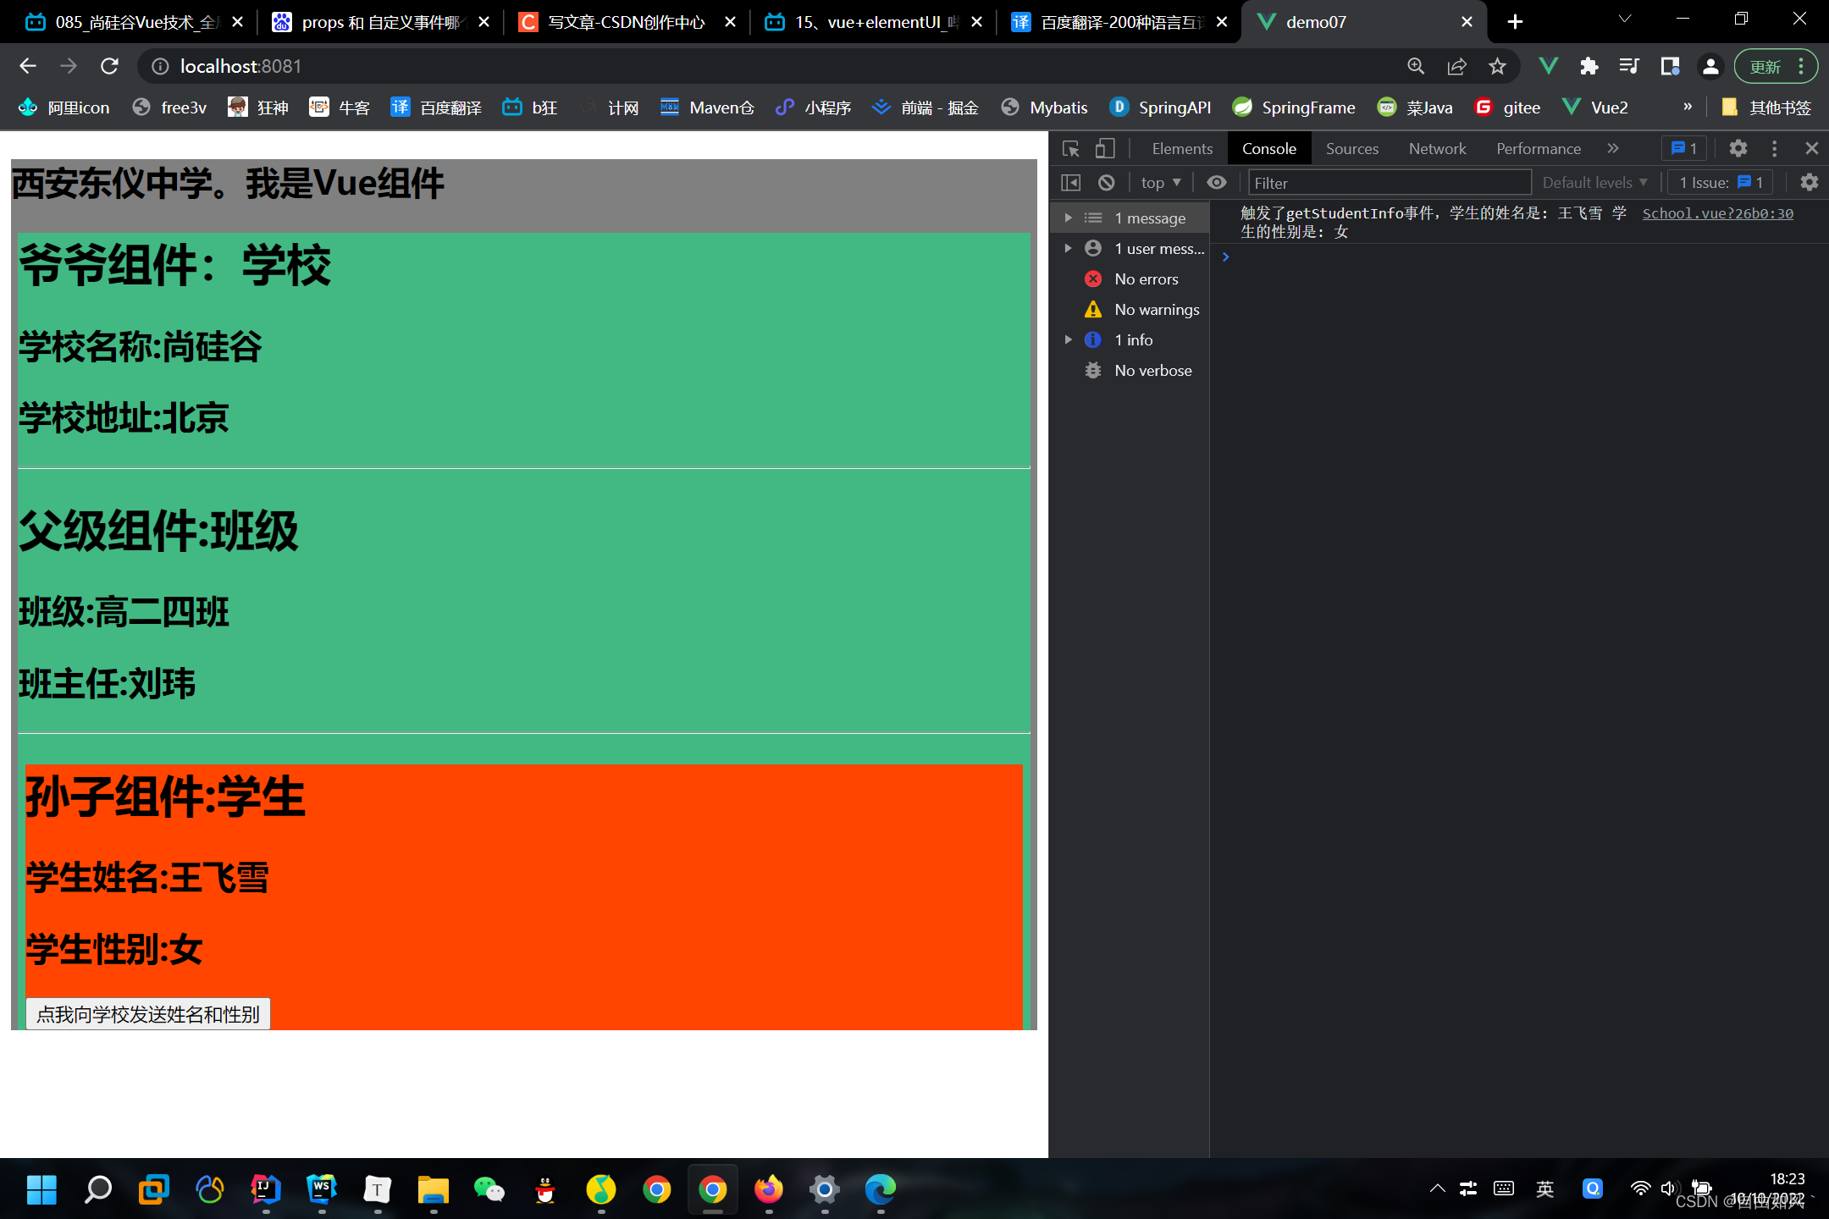This screenshot has width=1829, height=1219.
Task: Open the console settings gear beside Issues
Action: pos(1809,182)
